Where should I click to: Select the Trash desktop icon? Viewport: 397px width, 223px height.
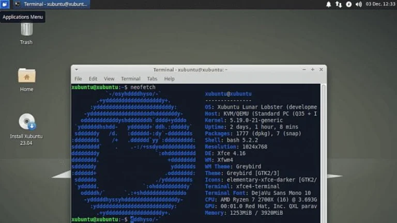26,34
